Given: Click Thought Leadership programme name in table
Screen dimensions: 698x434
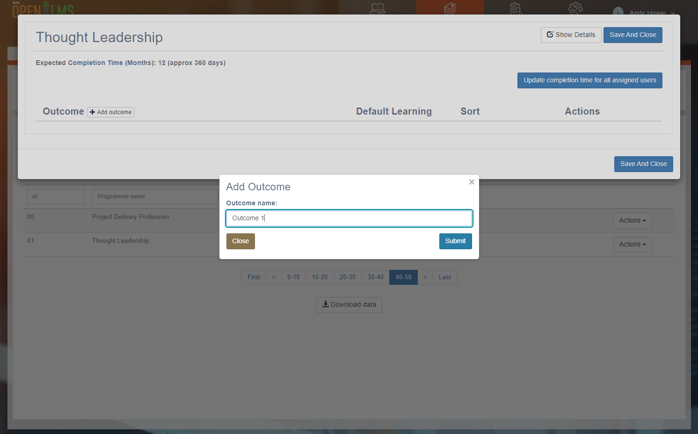Looking at the screenshot, I should click(120, 241).
